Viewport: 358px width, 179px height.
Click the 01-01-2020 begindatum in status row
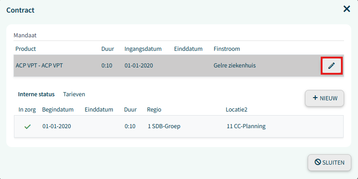(57, 126)
